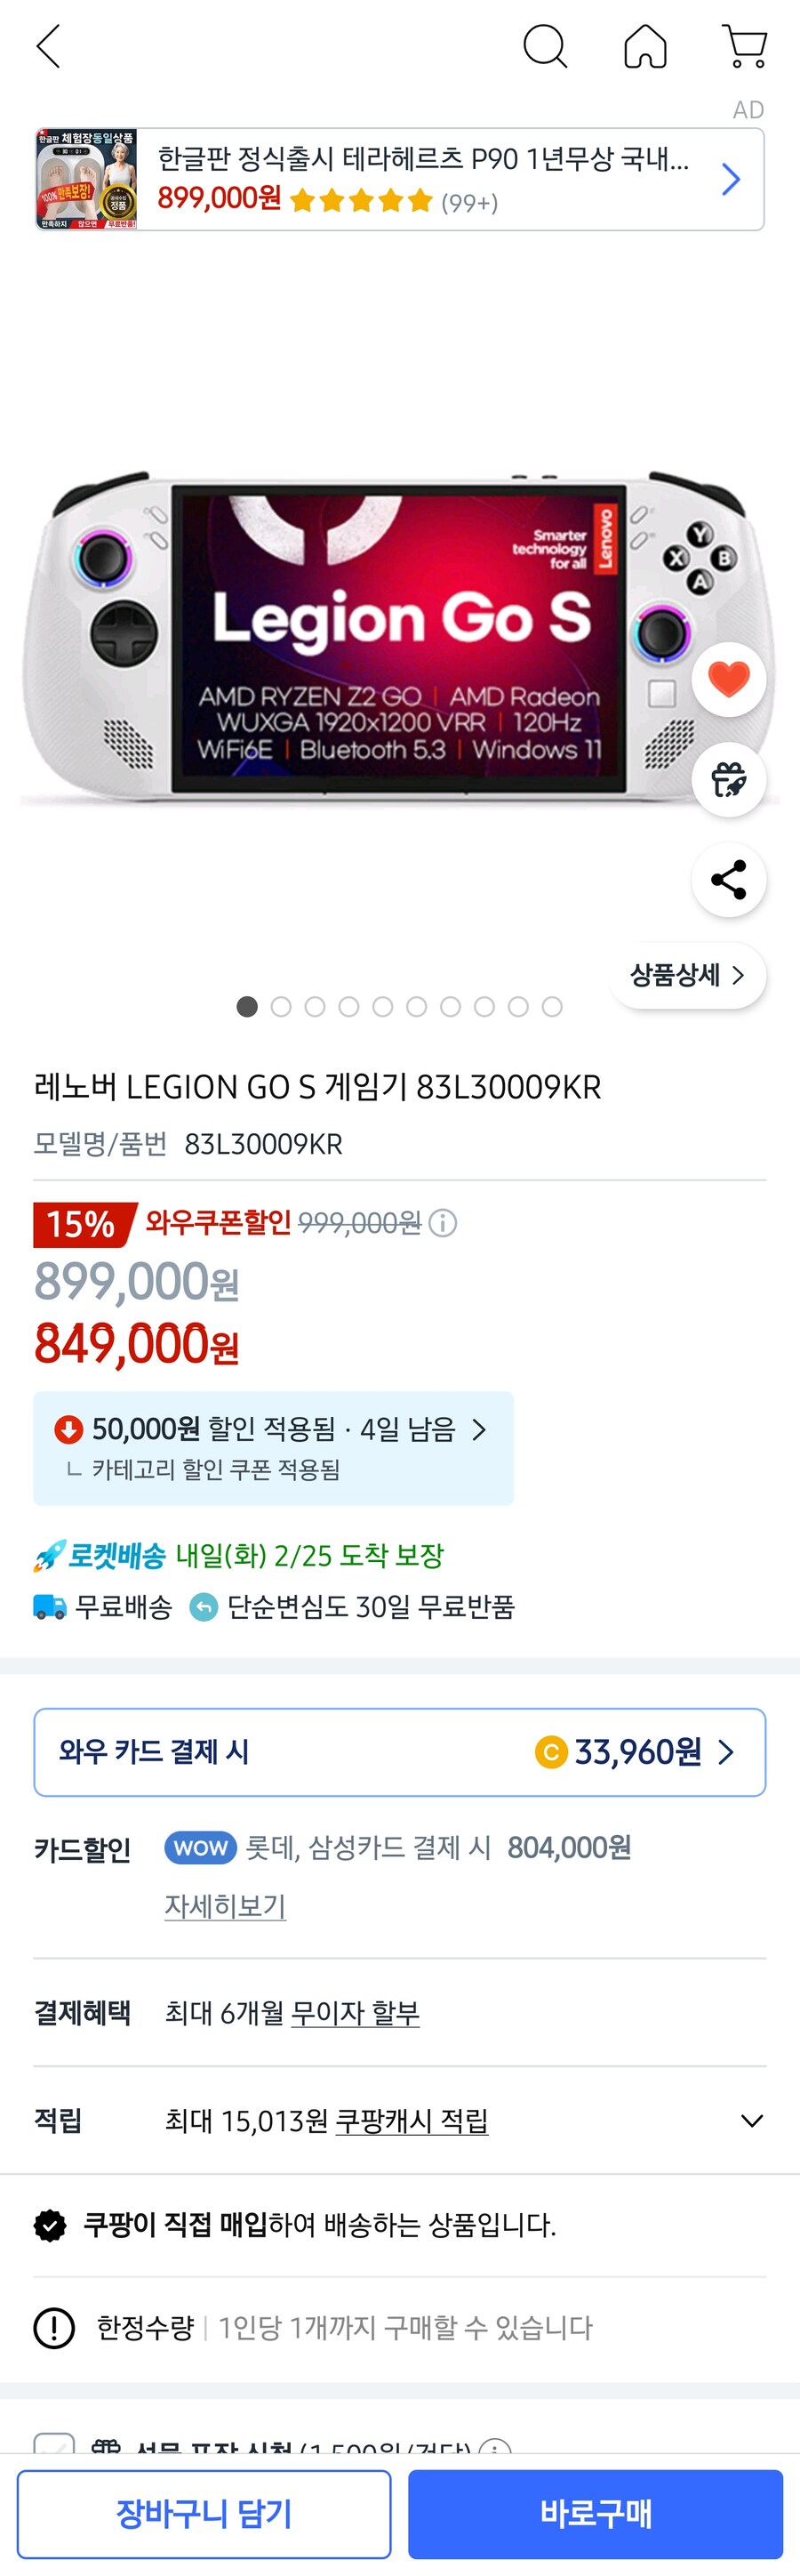Navigate back with the back arrow
800x2576 pixels.
(48, 46)
